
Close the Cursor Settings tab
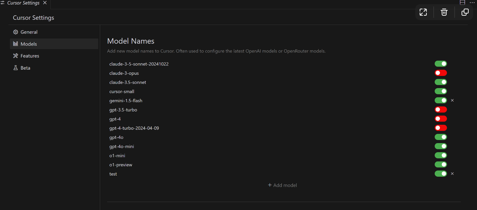click(x=45, y=3)
